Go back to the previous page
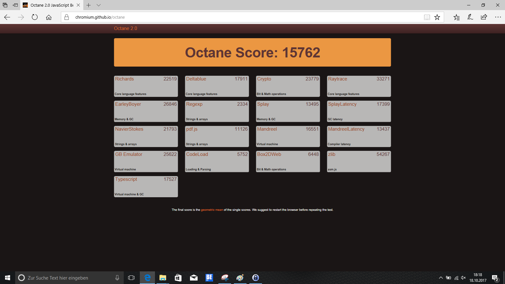 click(x=7, y=17)
